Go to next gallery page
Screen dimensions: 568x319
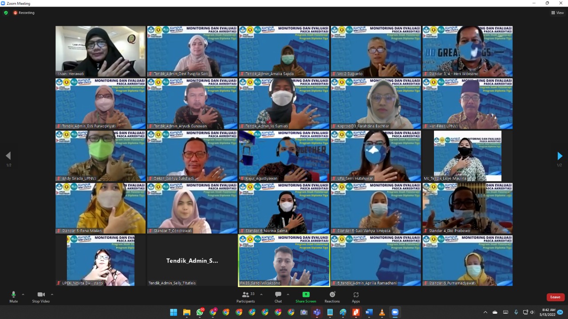560,156
